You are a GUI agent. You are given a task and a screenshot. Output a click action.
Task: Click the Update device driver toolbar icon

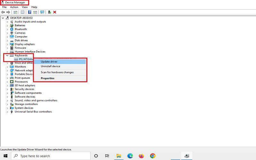click(50, 12)
